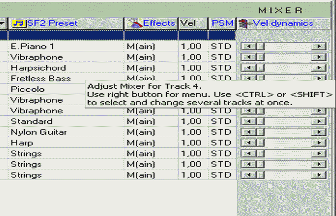The image size is (336, 216).
Task: Click the Effects column header icon
Action: coord(135,23)
